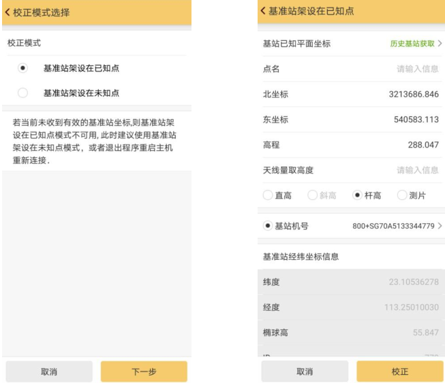Screen dimensions: 445x383
Task: Select 测片 antenna height type
Action: coord(402,196)
